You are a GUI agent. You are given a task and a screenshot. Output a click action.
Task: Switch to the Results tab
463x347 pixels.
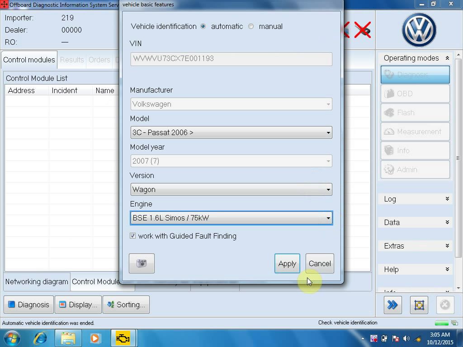72,60
